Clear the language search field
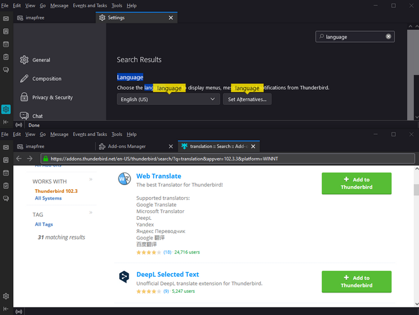 (x=388, y=37)
